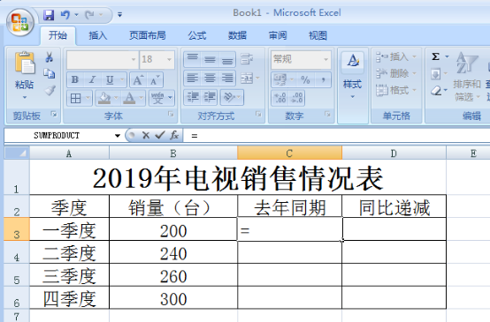This screenshot has height=322, width=490.
Task: Toggle align text right
Action: point(227,78)
